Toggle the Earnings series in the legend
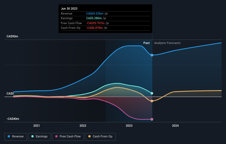226x144 pixels. coord(39,137)
